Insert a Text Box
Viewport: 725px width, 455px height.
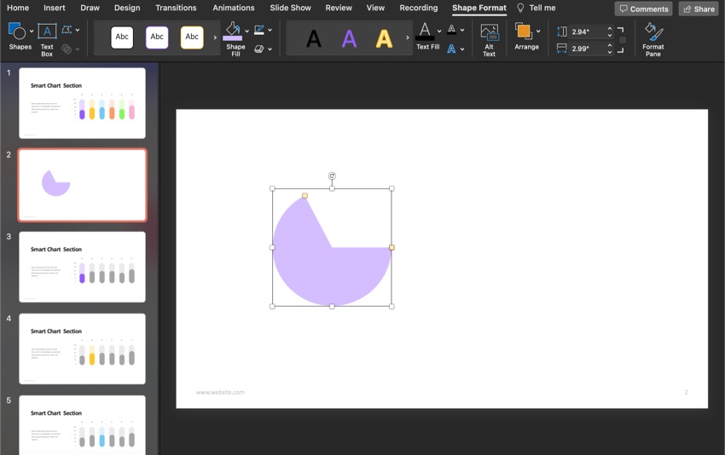[47, 32]
